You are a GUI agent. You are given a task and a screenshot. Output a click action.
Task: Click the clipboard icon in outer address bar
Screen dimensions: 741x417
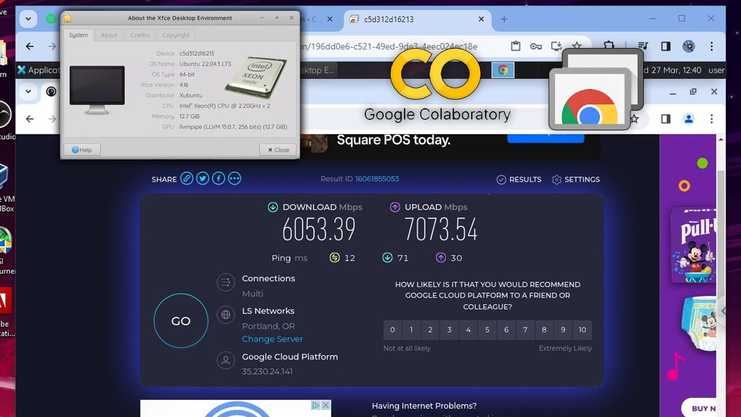pyautogui.click(x=516, y=46)
